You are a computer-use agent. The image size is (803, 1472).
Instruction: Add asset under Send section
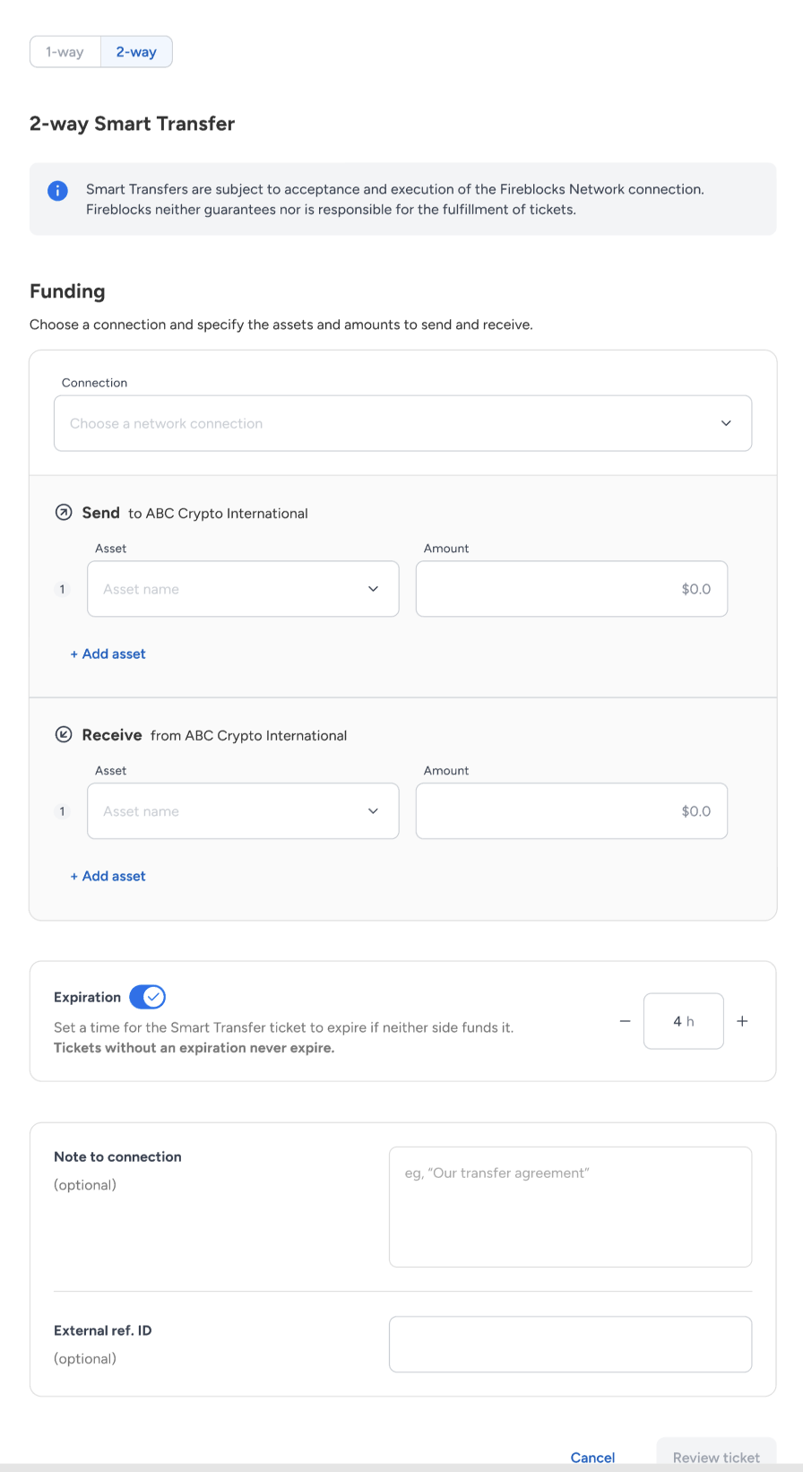pos(108,654)
